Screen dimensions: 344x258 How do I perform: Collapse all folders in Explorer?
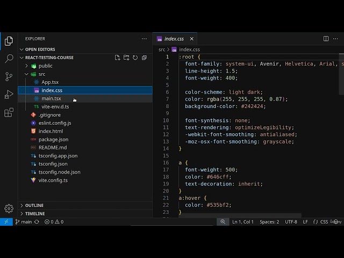144,58
